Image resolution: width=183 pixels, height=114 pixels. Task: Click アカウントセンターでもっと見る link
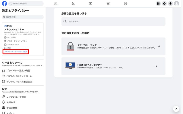coord(16,52)
